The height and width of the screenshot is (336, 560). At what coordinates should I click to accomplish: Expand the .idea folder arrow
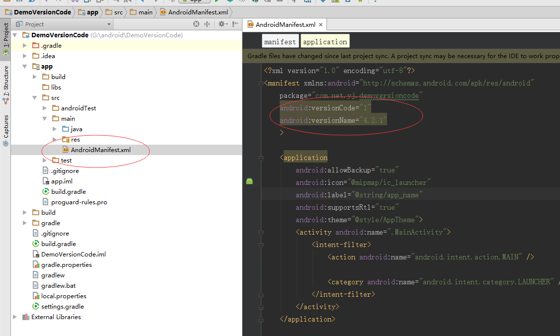click(x=25, y=56)
